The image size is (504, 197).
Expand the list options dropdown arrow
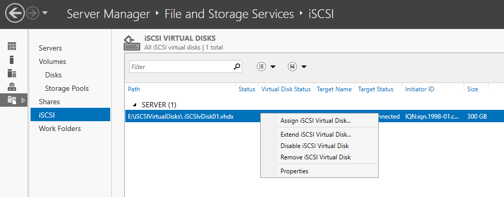tap(273, 67)
